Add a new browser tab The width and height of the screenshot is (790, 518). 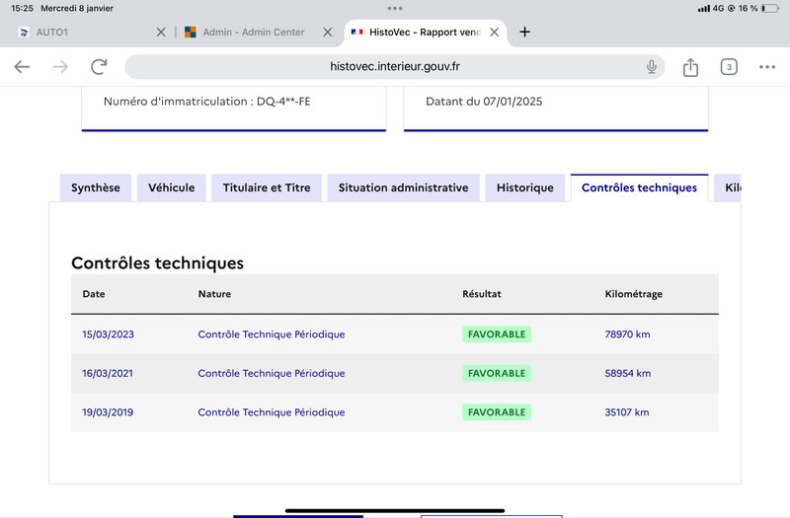[524, 32]
